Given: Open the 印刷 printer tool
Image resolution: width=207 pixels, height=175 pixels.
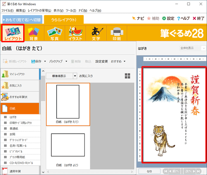Looking at the screenshot, I should (x=117, y=33).
